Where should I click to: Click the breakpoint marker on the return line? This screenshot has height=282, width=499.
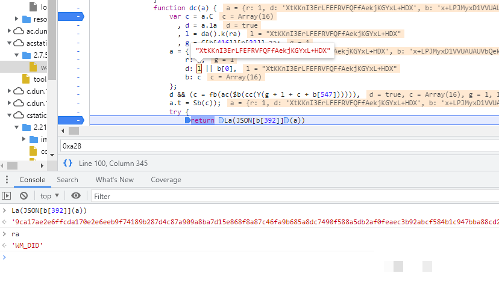coord(74,120)
